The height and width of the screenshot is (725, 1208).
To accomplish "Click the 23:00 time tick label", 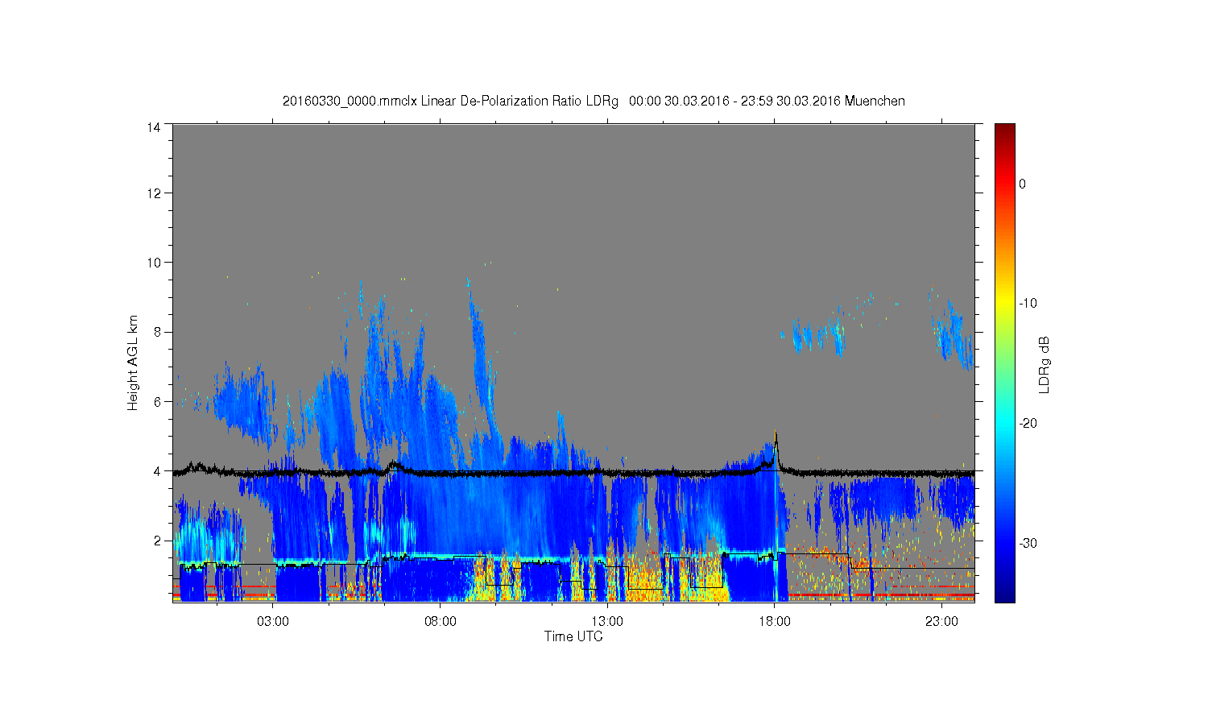I will [941, 622].
